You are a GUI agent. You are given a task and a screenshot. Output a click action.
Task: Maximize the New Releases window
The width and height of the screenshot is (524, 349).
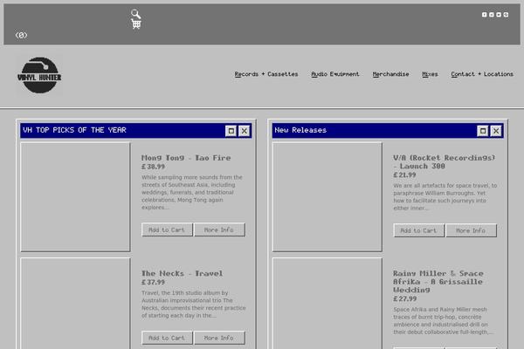tap(483, 131)
